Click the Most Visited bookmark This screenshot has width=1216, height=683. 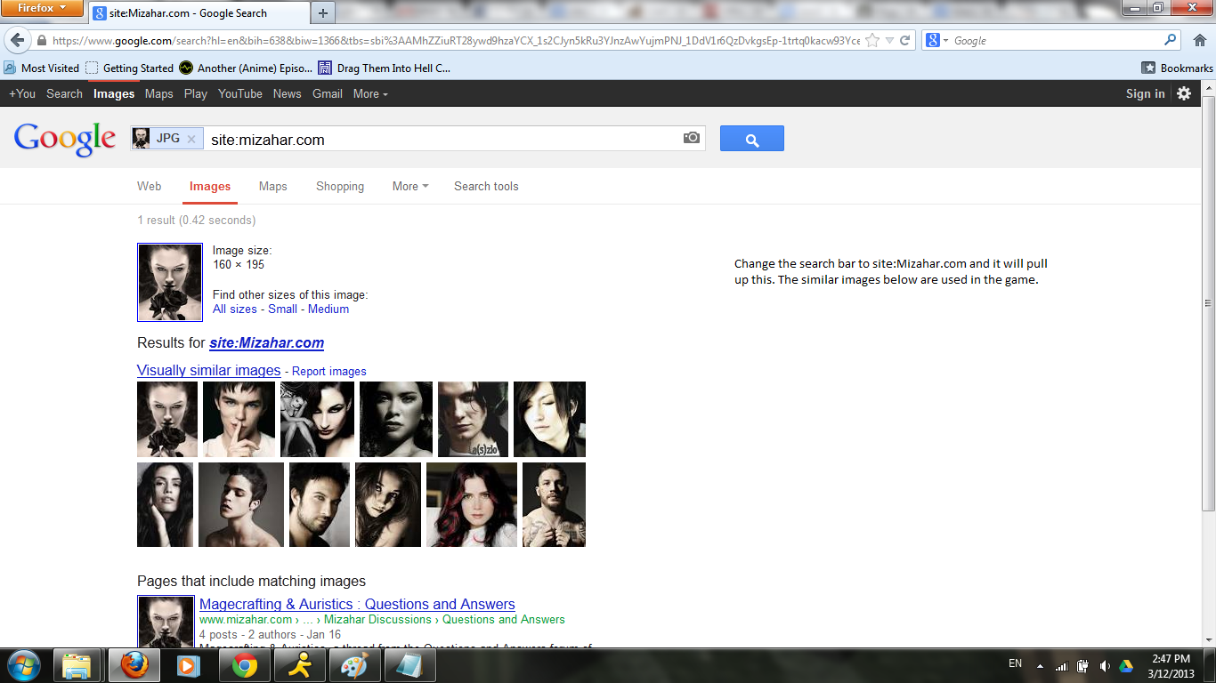(x=42, y=68)
